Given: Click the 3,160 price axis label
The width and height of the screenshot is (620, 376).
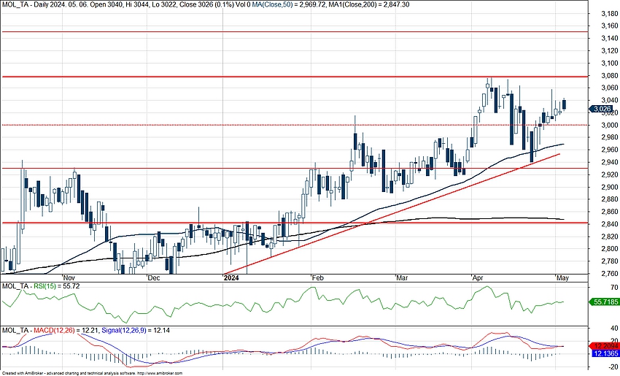Looking at the screenshot, I should point(609,26).
